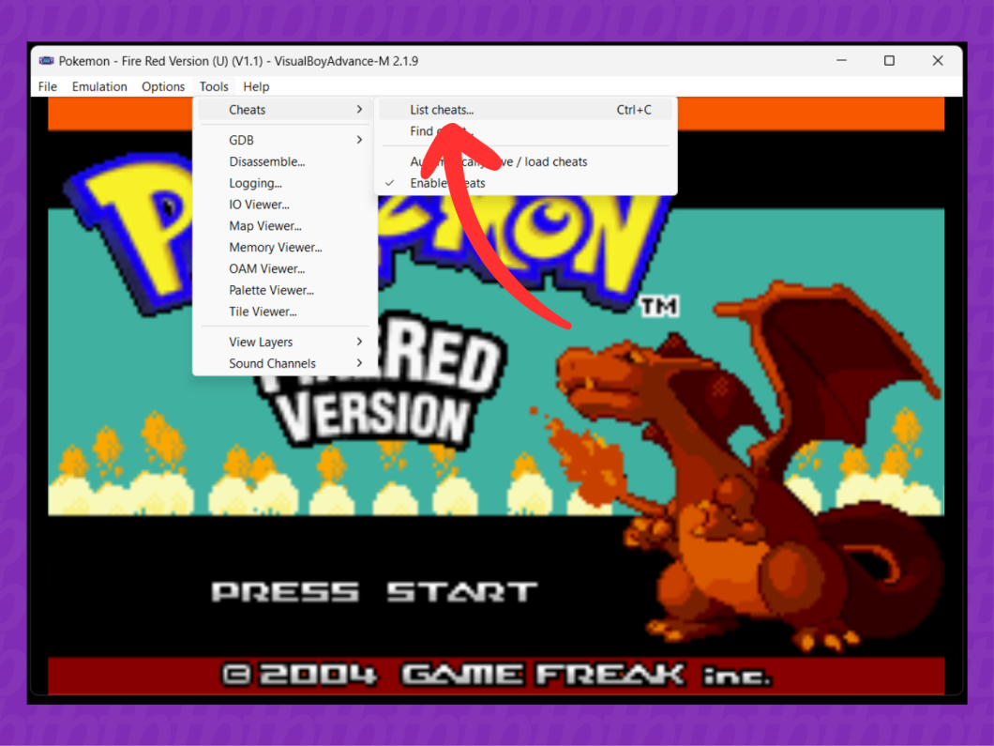Open the Memory Viewer... item
Viewport: 994px width, 746px height.
(x=285, y=248)
